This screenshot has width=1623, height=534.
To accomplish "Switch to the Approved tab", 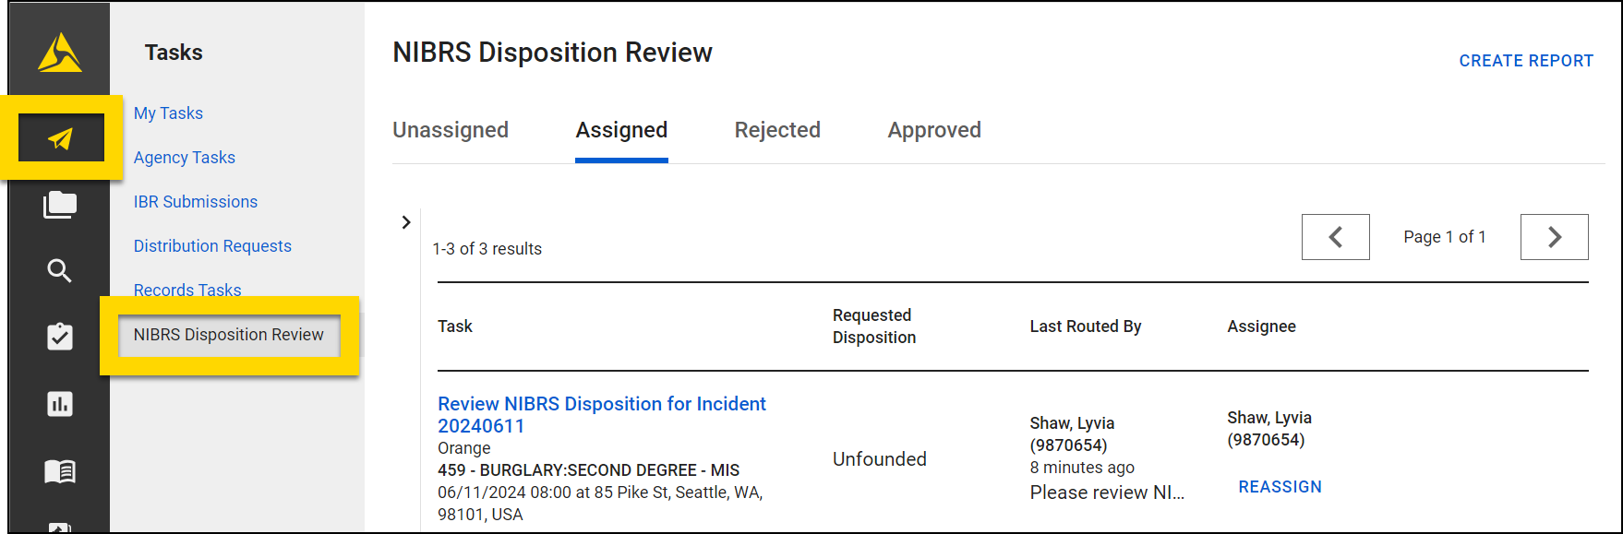I will 934,130.
